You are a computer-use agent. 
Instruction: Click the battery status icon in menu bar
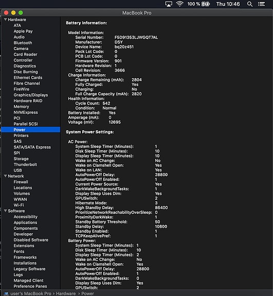pyautogui.click(x=206, y=4)
